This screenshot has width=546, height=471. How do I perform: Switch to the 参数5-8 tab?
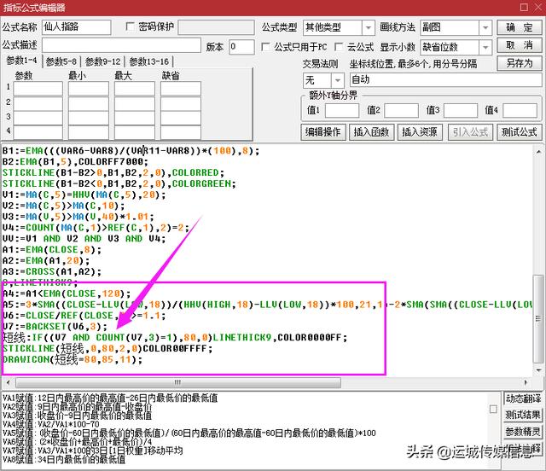click(61, 61)
